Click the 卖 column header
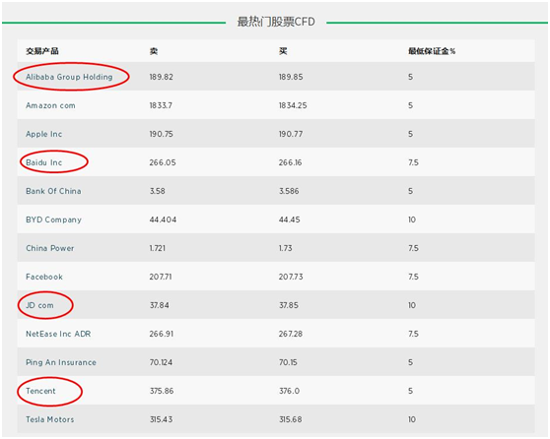 (x=154, y=51)
